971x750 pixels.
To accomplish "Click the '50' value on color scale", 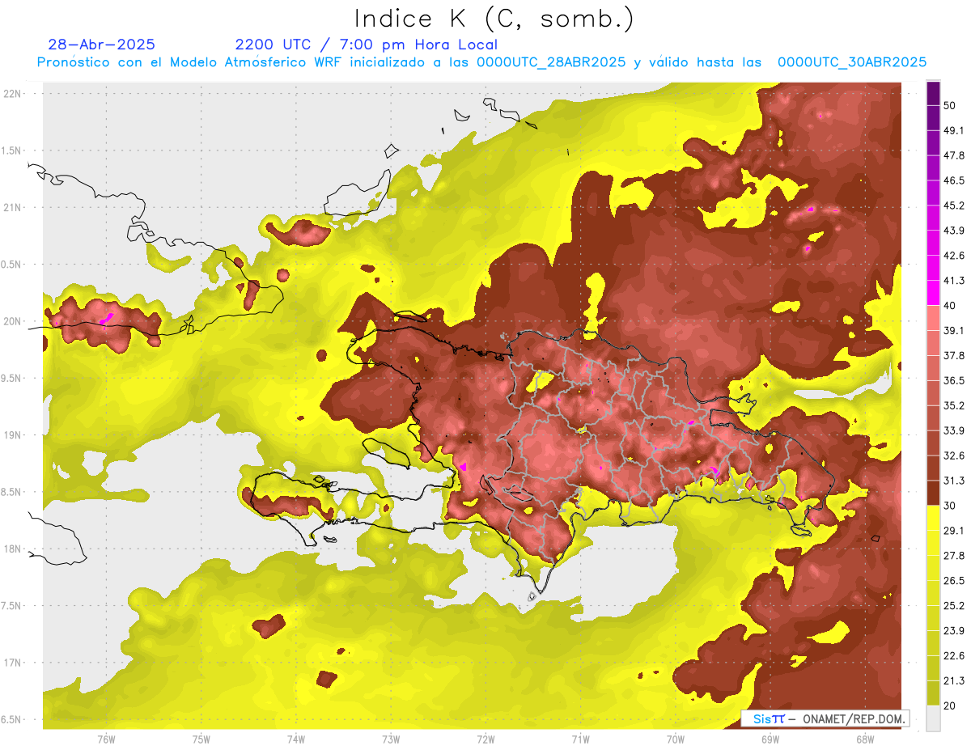I will [x=951, y=106].
